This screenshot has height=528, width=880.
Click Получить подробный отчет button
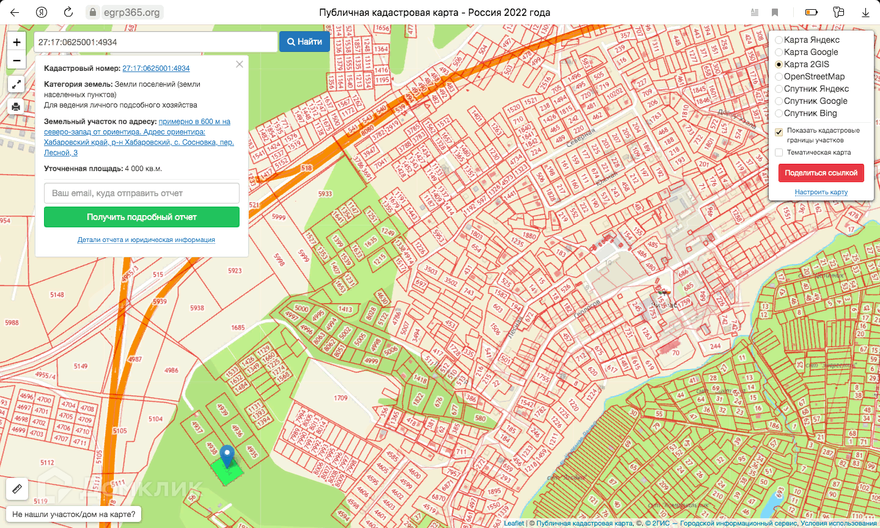142,217
